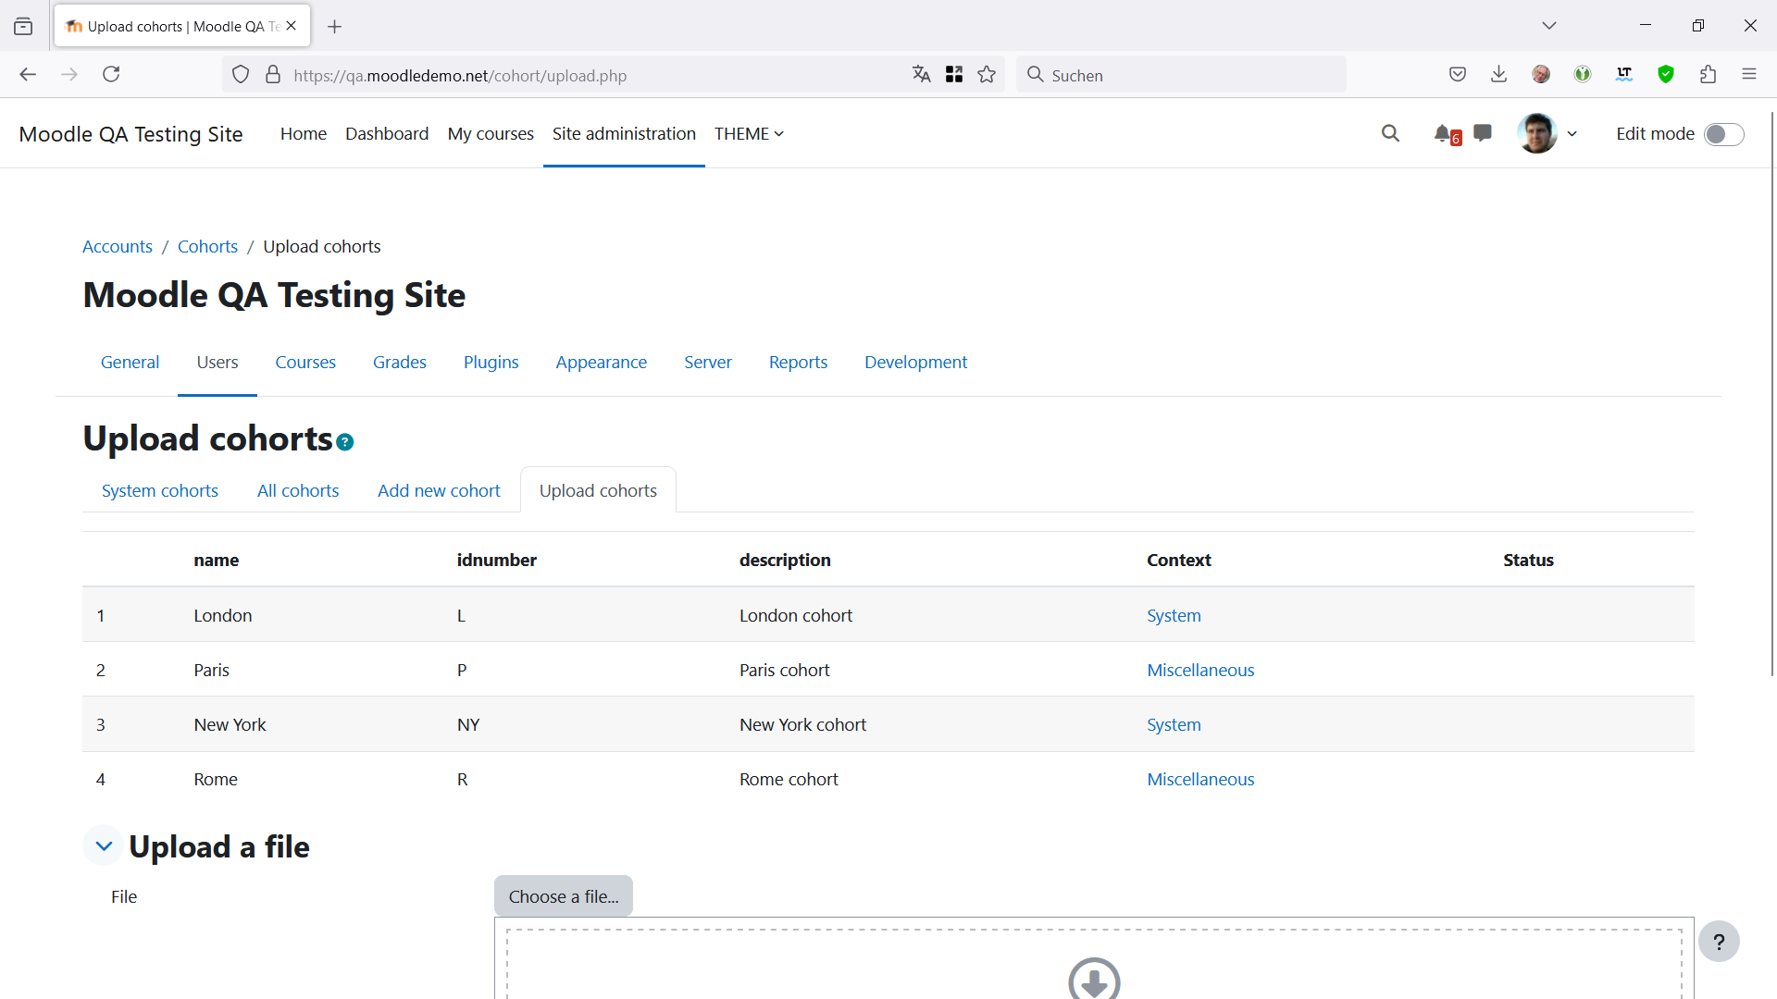Open the messaging chat bubble icon

click(x=1483, y=133)
